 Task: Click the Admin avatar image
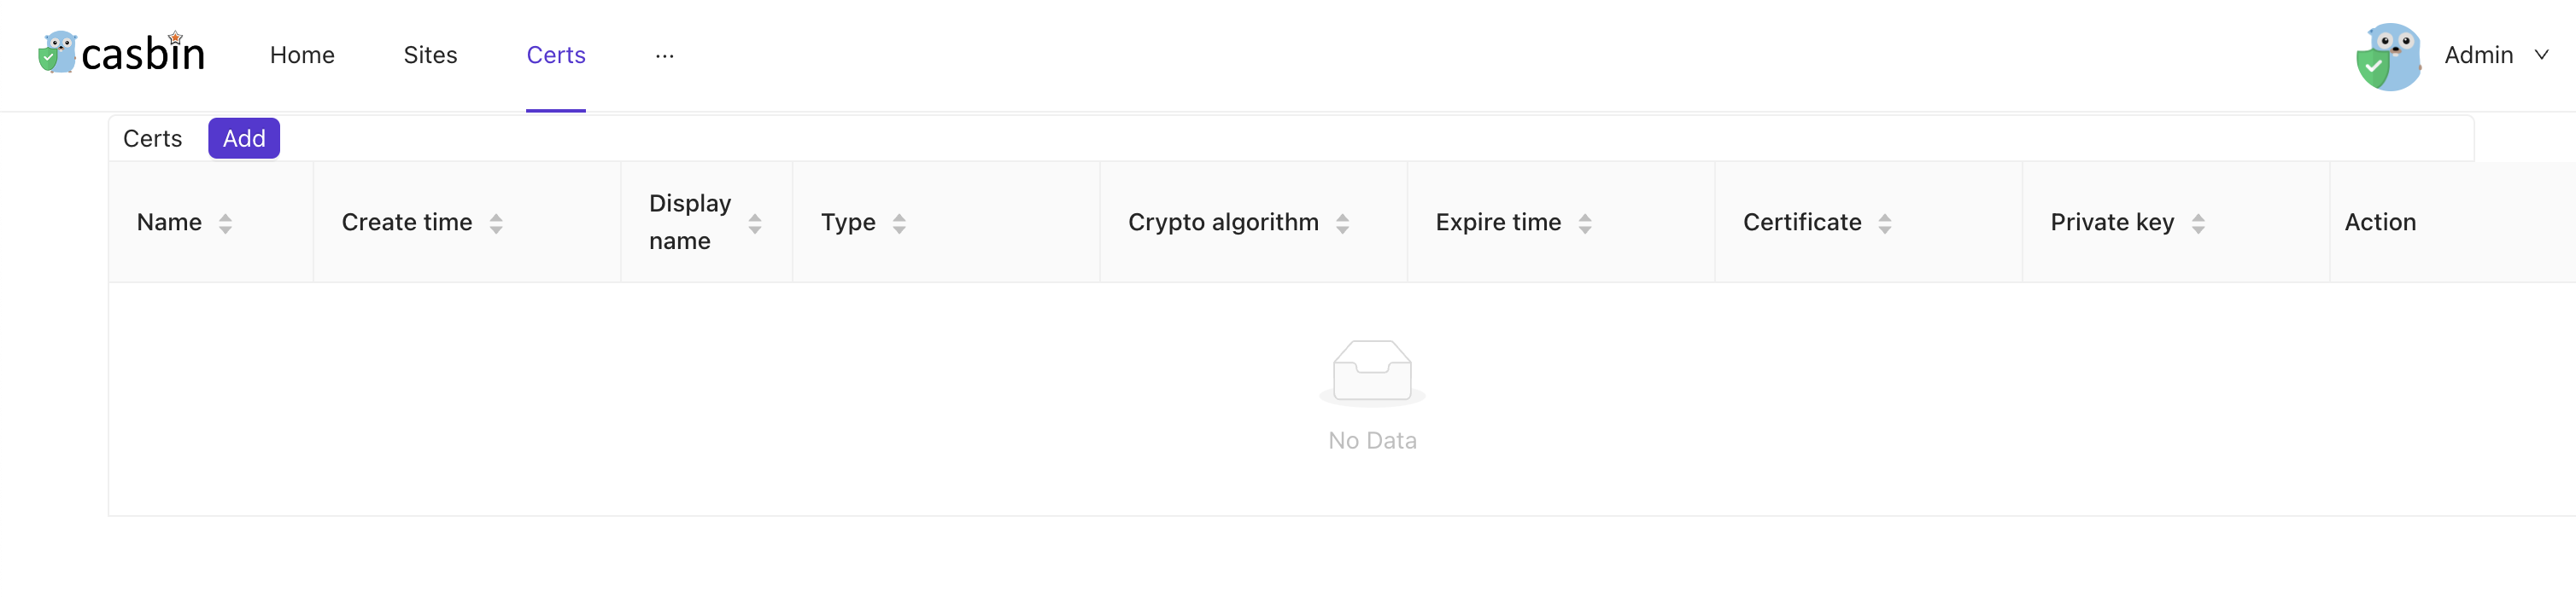pyautogui.click(x=2388, y=56)
